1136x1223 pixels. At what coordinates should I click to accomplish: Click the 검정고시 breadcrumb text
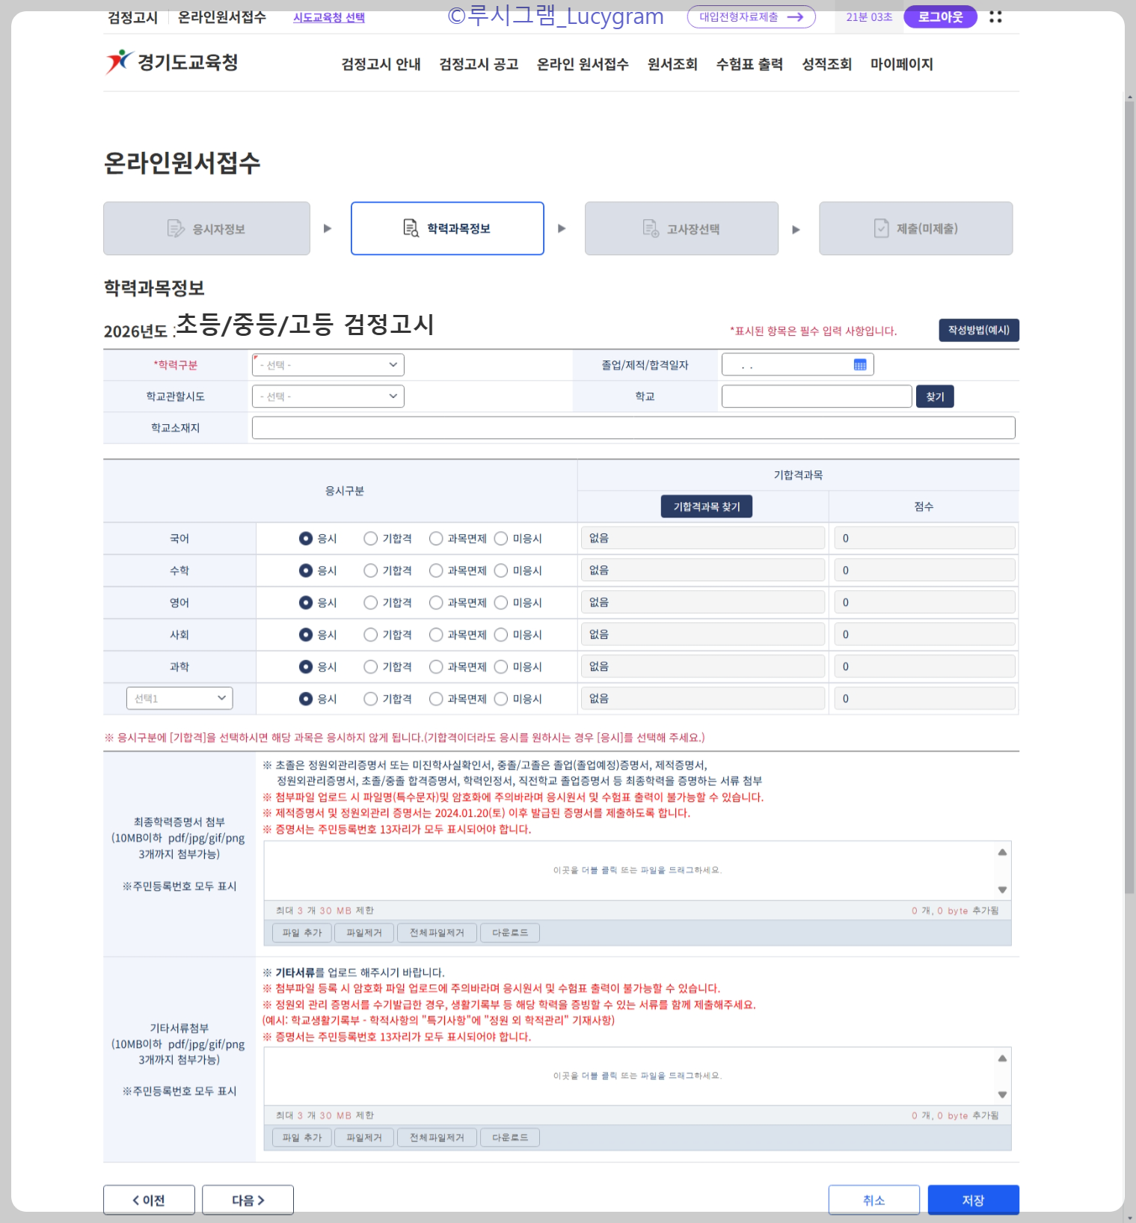click(133, 17)
